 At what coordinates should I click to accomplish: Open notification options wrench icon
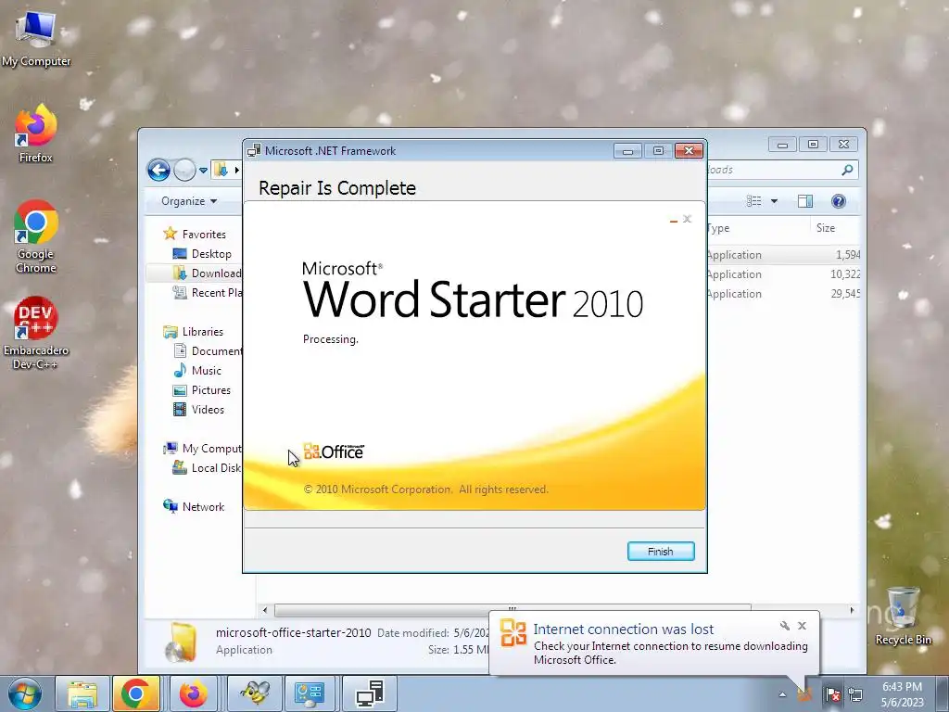click(784, 626)
